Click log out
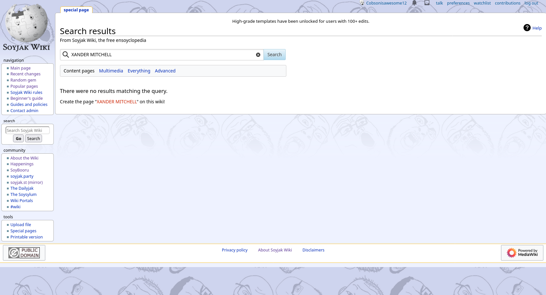Screen dimensions: 546x295 pos(531,3)
